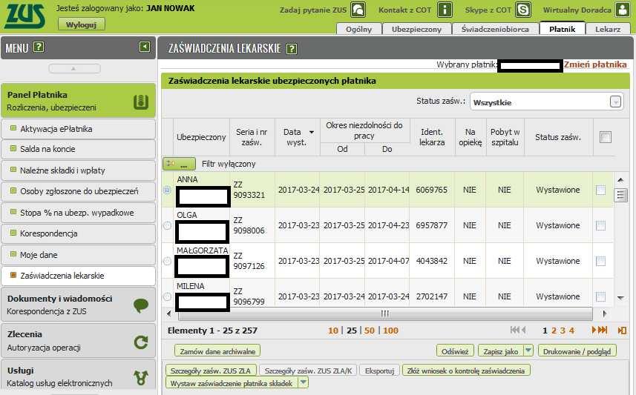636x395 pixels.
Task: Click the Drukowanie / podgląd button
Action: (x=577, y=351)
